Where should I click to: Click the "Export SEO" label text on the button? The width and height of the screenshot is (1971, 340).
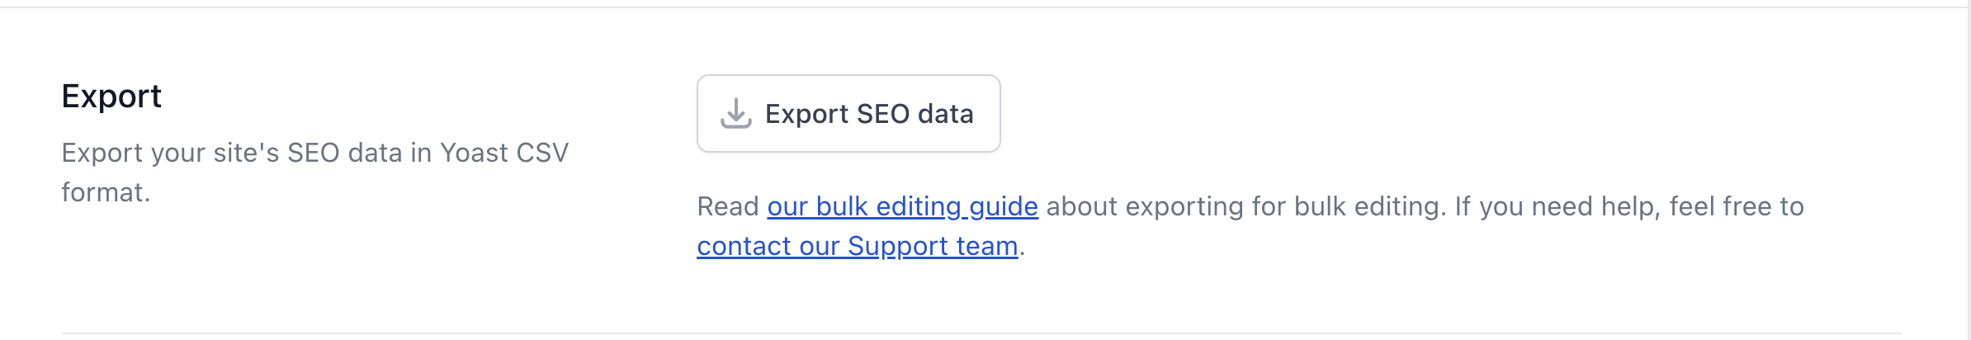[x=837, y=114]
